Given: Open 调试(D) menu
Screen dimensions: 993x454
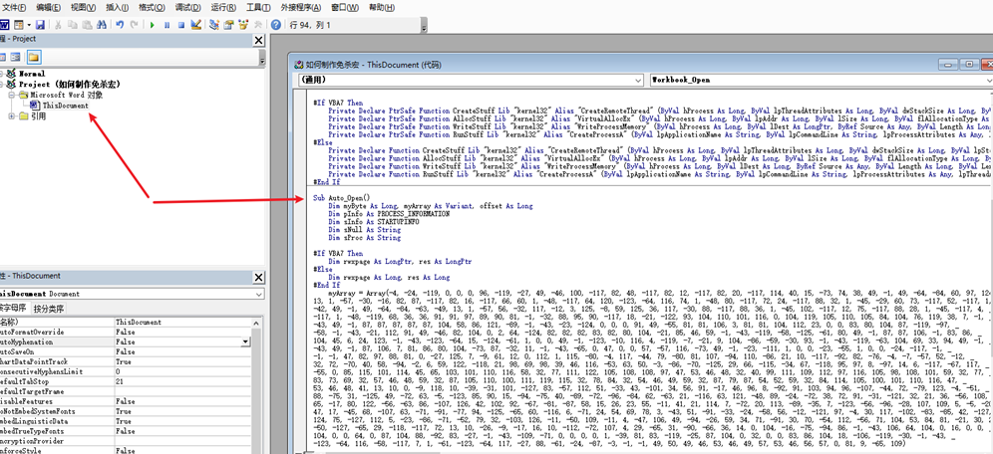Looking at the screenshot, I should (187, 8).
